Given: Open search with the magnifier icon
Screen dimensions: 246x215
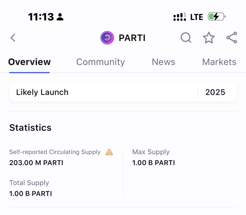Looking at the screenshot, I should (x=186, y=38).
